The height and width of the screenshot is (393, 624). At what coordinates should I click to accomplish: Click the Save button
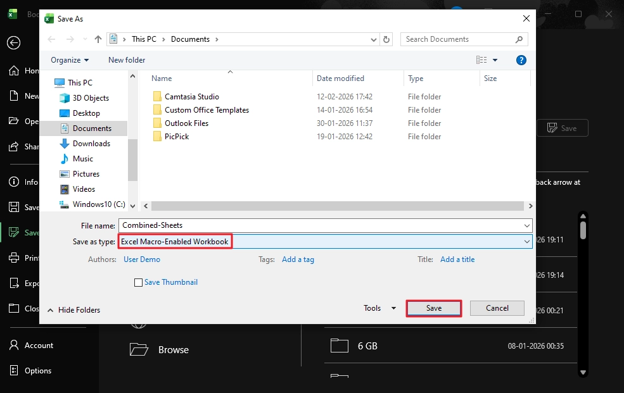[433, 308]
